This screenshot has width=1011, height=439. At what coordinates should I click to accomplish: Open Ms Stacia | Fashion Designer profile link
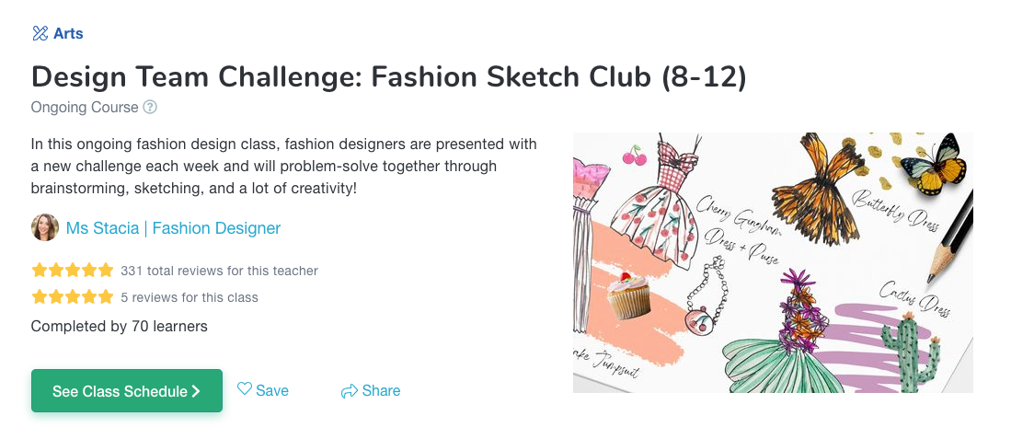click(174, 228)
